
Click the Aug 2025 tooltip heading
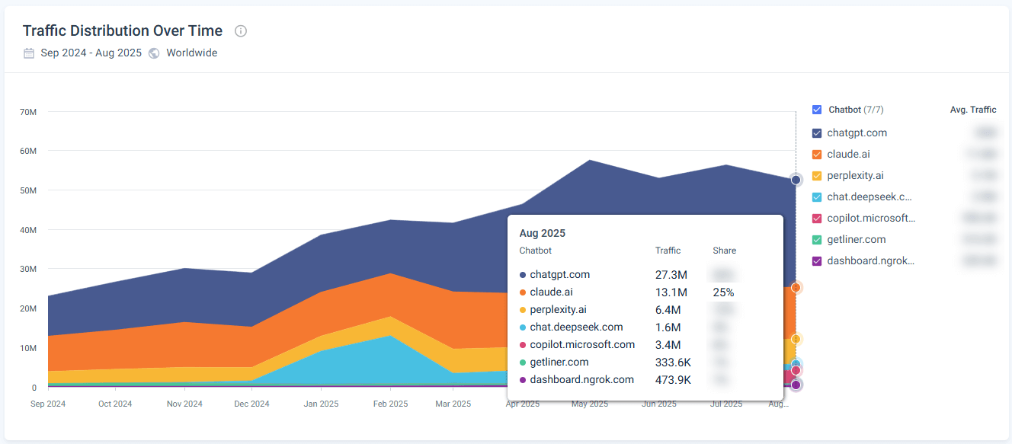tap(543, 233)
